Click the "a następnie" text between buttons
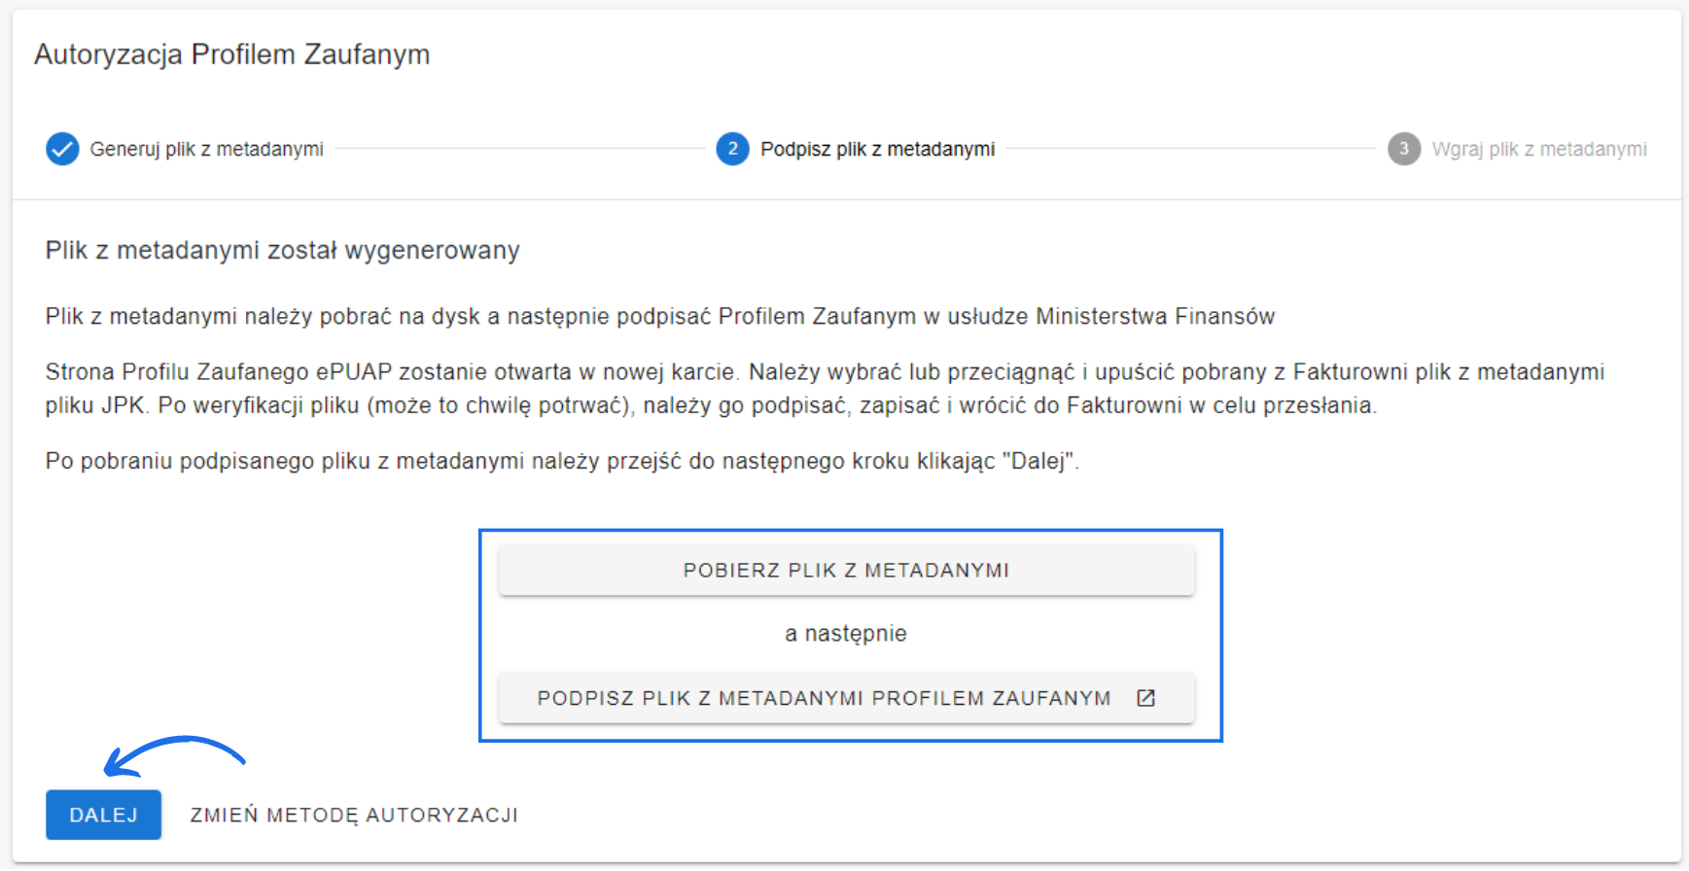 click(x=846, y=634)
